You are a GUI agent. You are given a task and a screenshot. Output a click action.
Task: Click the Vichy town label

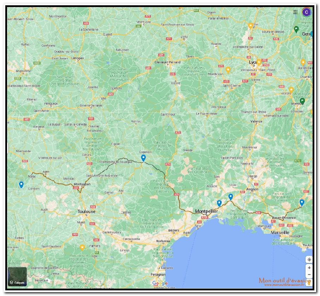(184, 37)
